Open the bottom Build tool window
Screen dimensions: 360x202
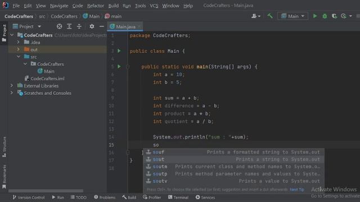click(x=129, y=197)
